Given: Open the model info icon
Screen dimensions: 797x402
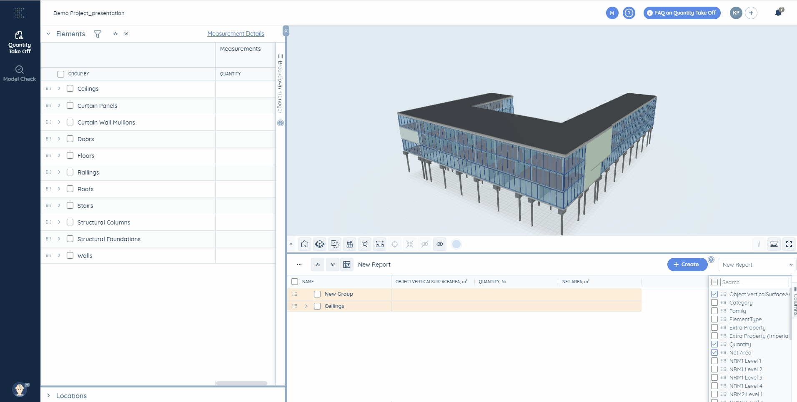Looking at the screenshot, I should (759, 244).
